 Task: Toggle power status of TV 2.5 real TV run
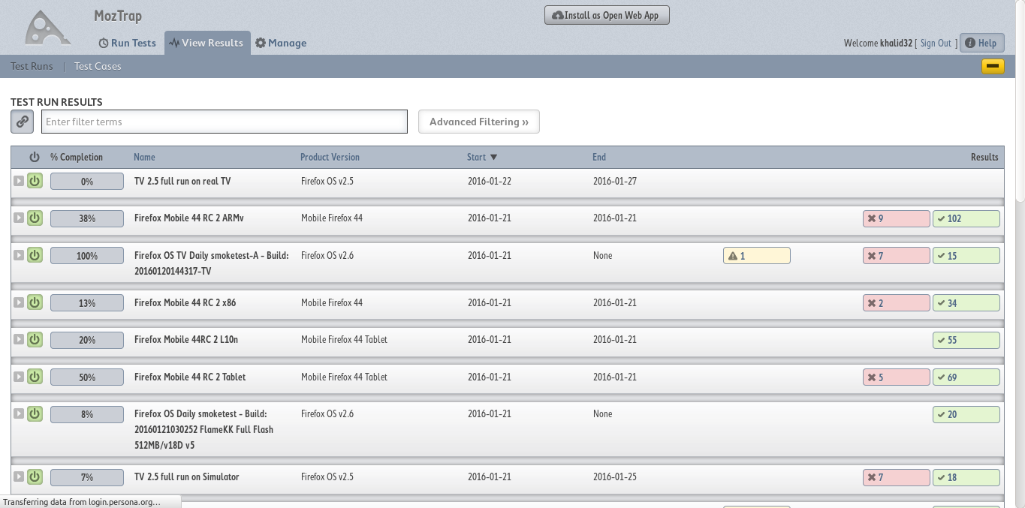tap(35, 181)
